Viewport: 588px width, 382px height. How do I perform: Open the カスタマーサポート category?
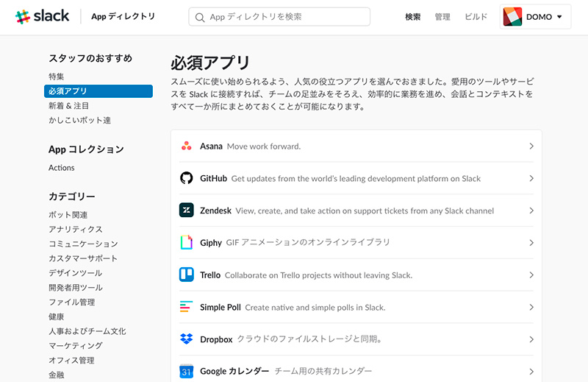(x=83, y=258)
